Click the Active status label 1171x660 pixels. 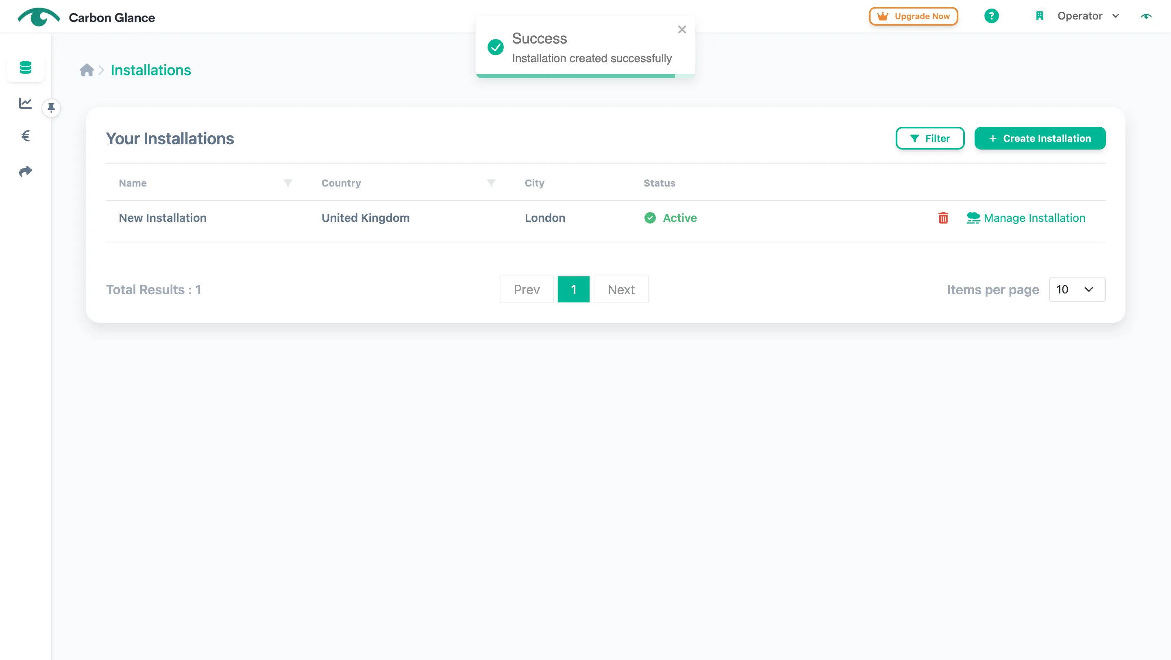(x=679, y=218)
